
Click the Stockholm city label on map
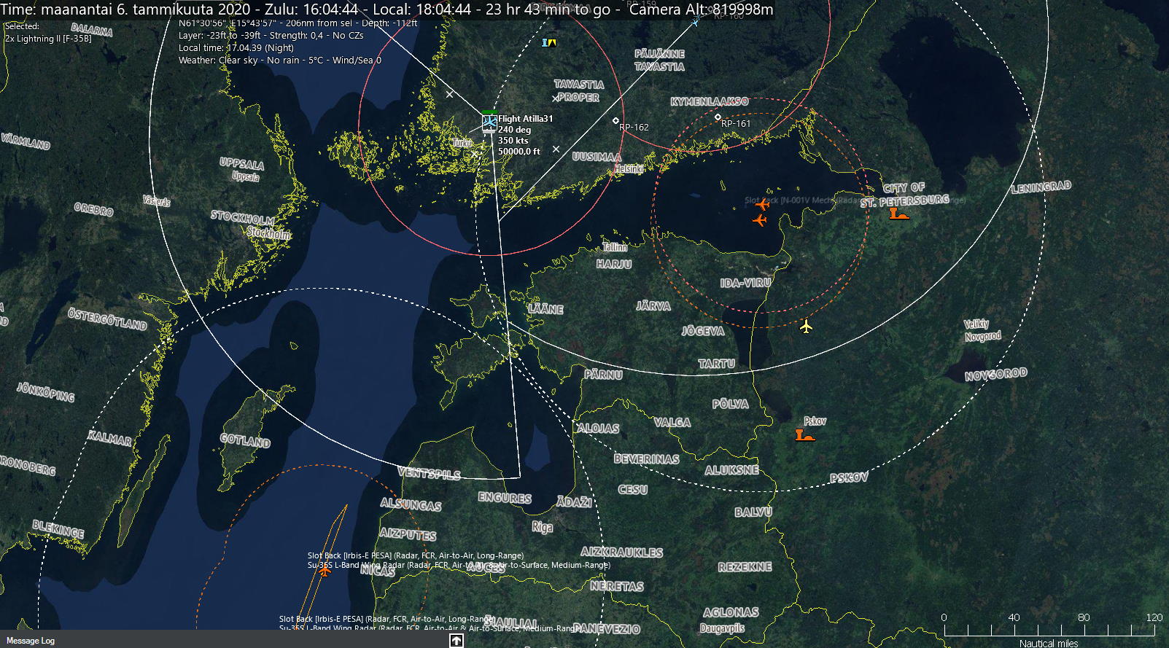268,234
